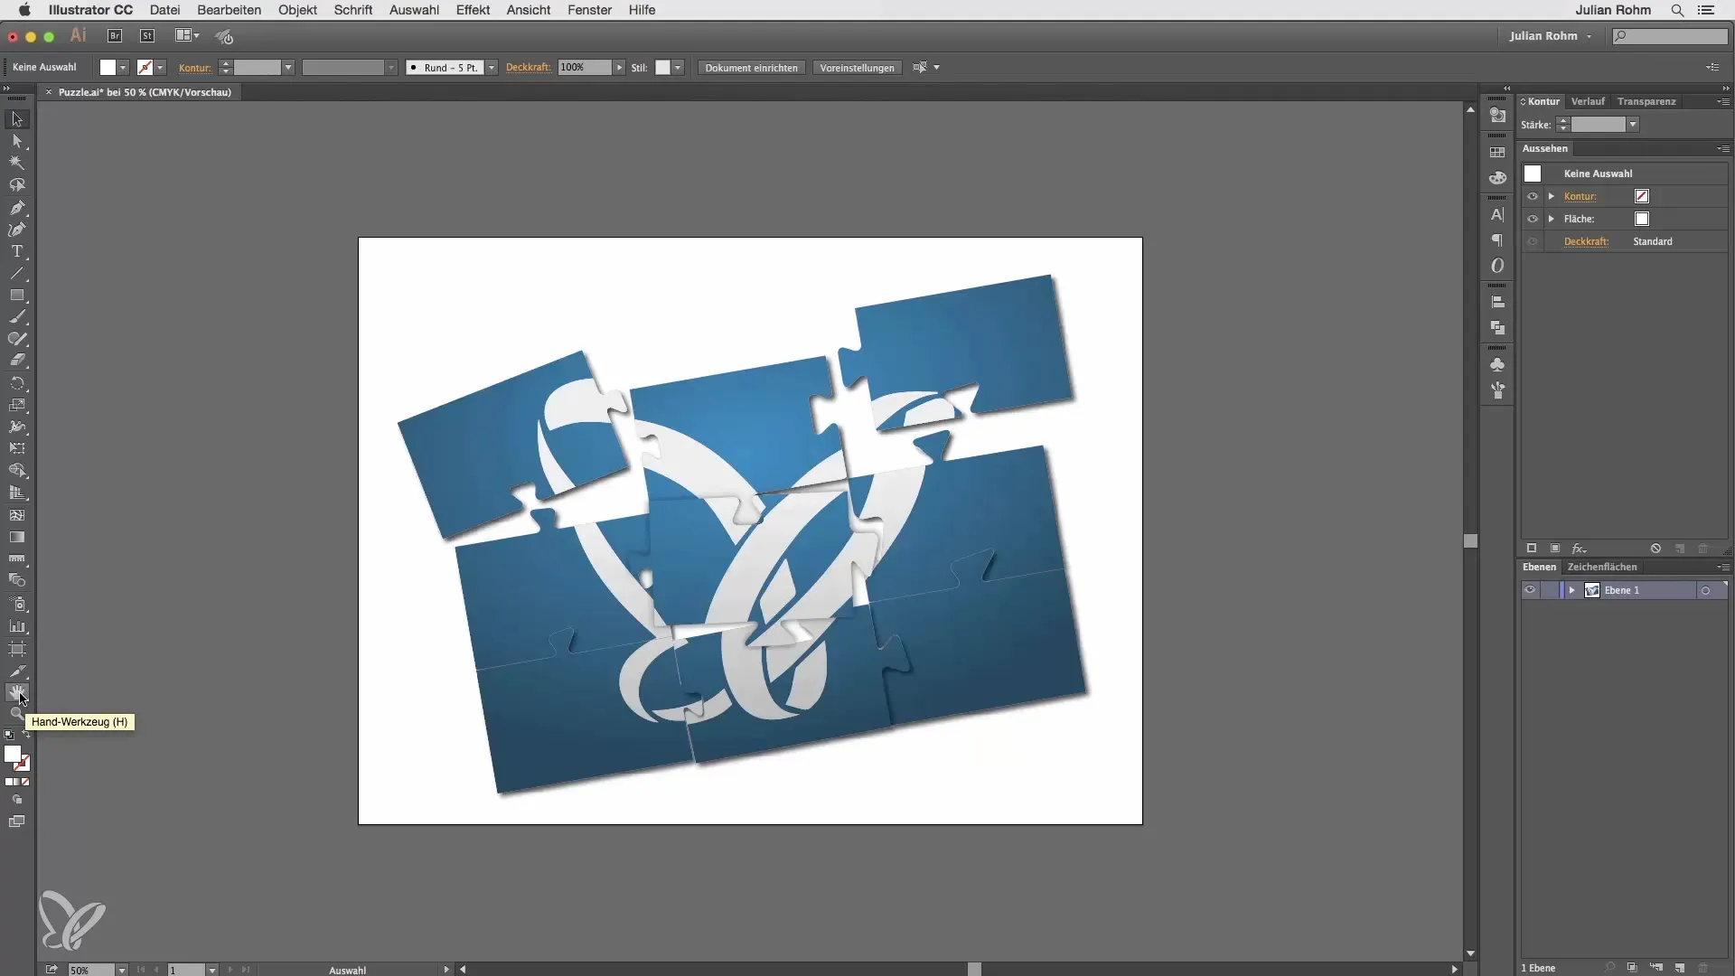
Task: Open the Character panel icon
Action: pos(1497,215)
